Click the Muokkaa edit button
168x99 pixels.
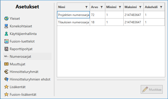click(152, 89)
